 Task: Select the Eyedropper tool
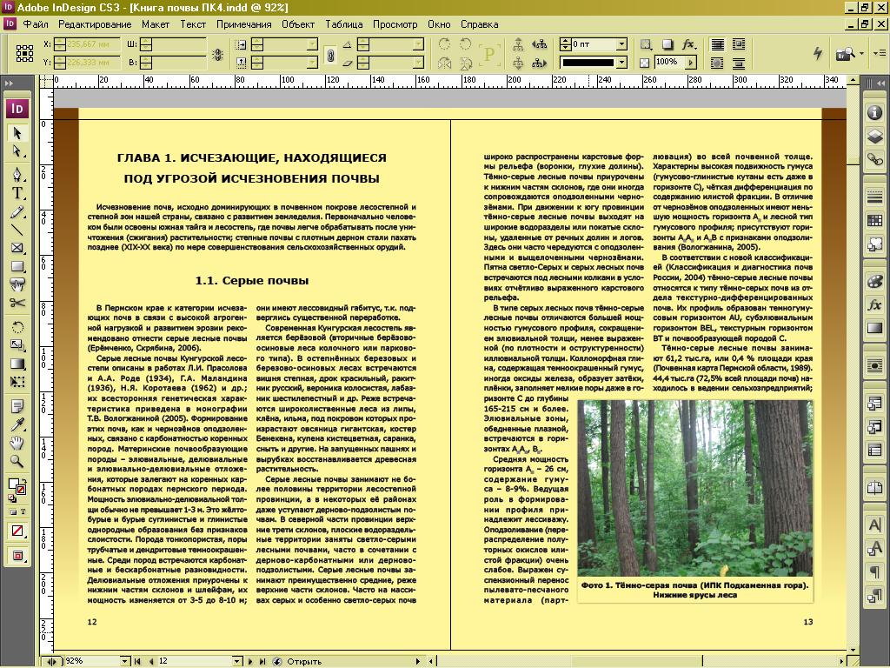coord(17,424)
